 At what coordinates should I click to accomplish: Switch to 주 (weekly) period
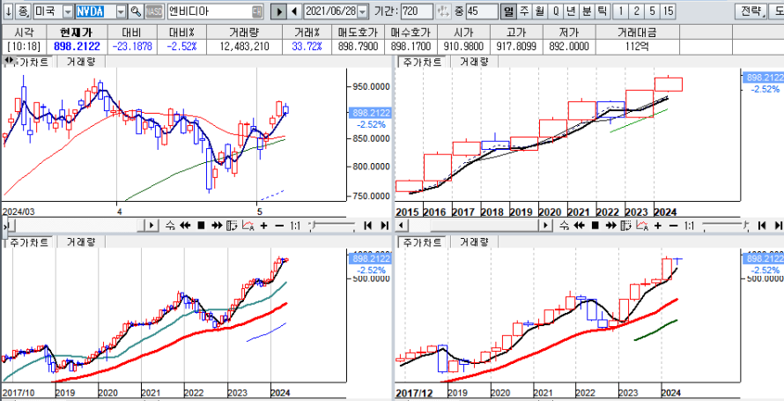(524, 11)
